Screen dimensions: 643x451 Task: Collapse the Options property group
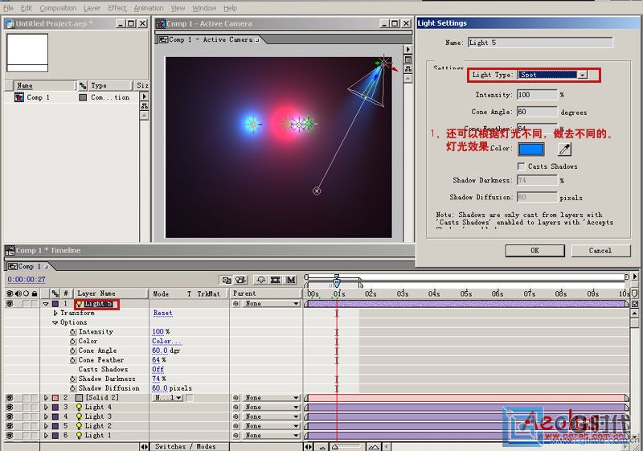(55, 322)
